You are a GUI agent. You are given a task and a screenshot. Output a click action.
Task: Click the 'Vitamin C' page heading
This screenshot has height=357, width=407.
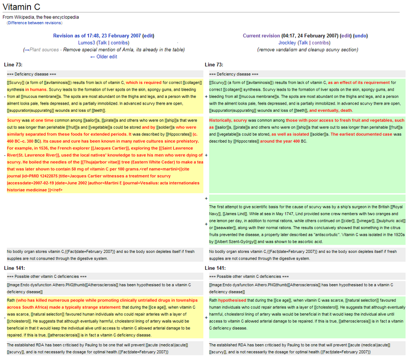[x=24, y=7]
